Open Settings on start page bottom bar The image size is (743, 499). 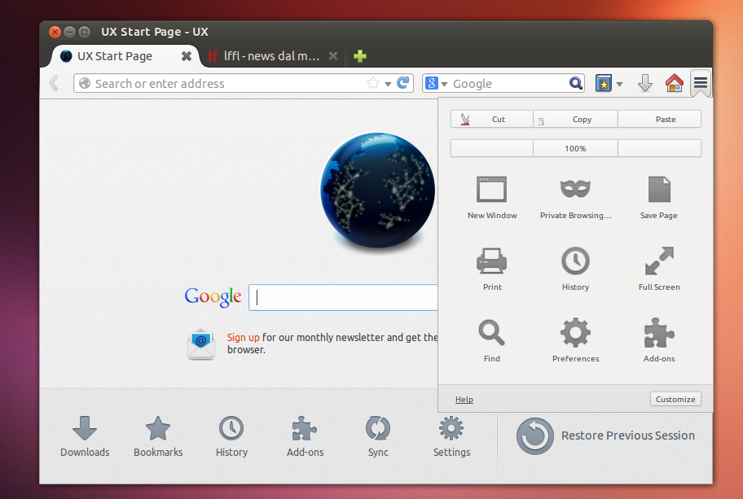[451, 436]
